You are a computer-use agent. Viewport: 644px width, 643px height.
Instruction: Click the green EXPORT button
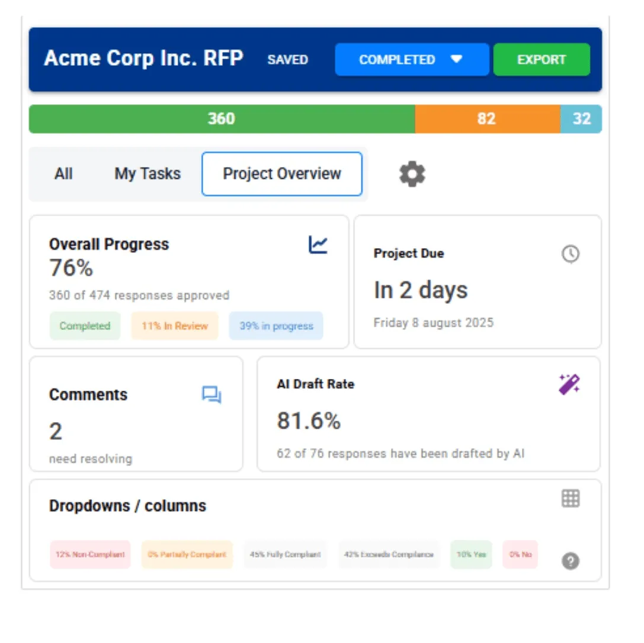542,60
